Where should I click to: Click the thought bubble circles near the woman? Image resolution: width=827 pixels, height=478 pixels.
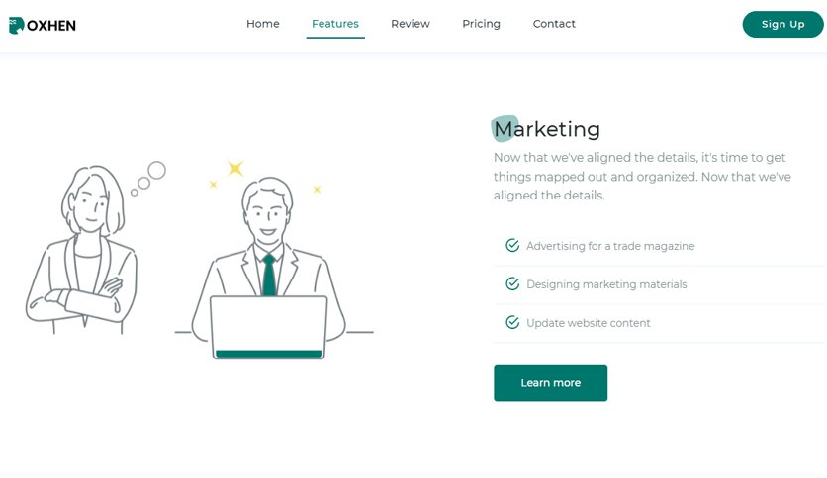point(148,178)
